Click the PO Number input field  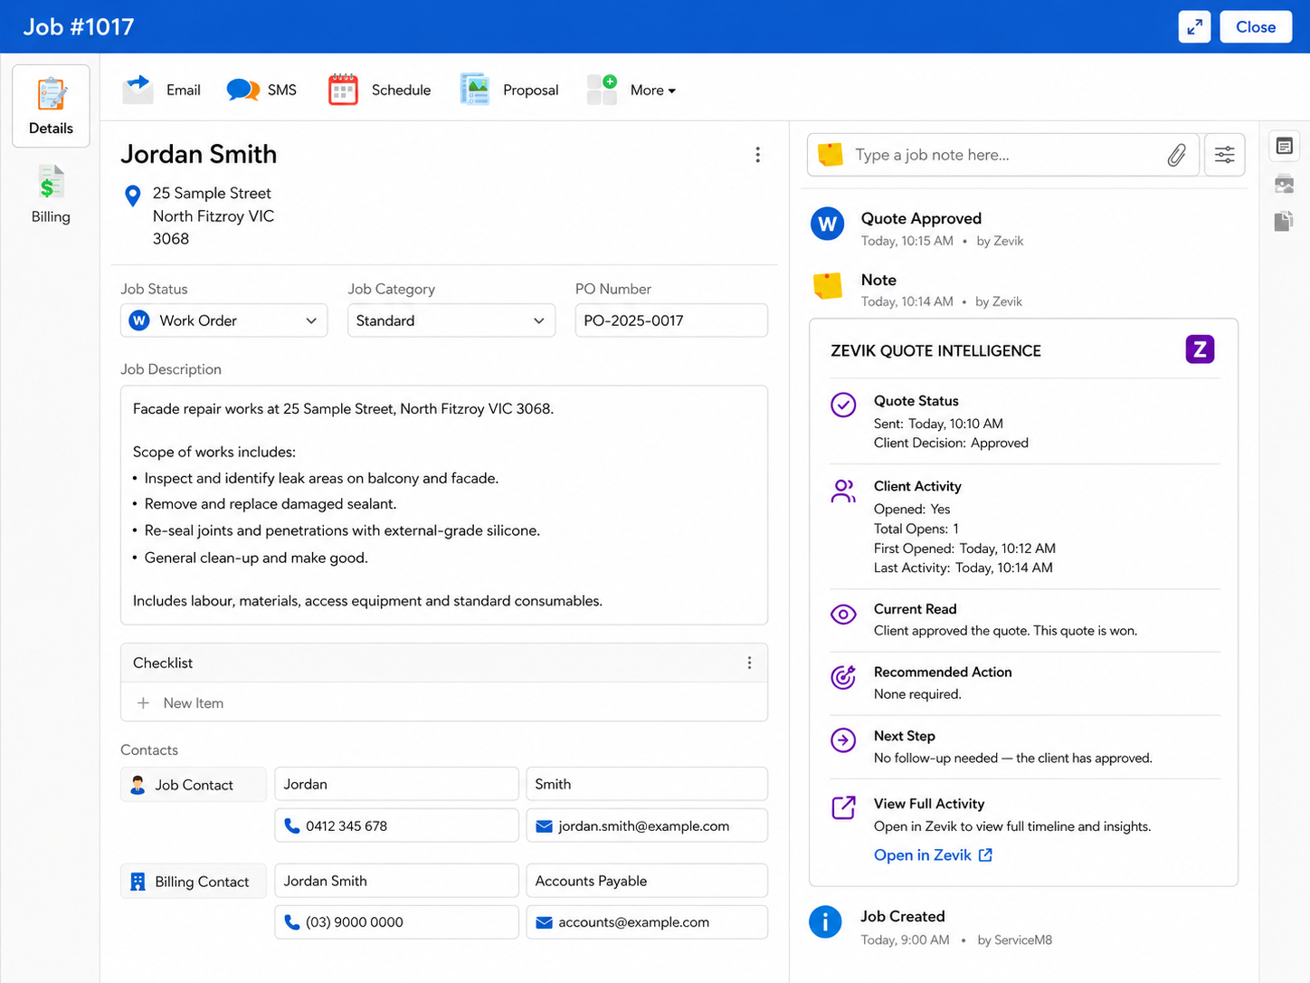pyautogui.click(x=671, y=320)
